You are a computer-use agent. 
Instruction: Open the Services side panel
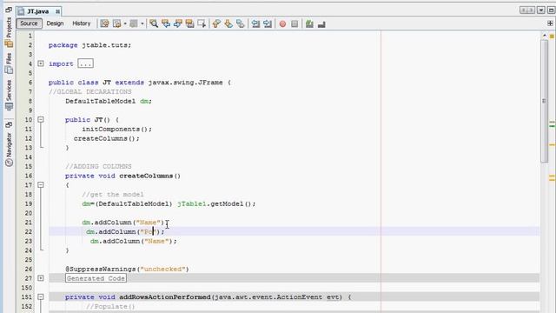(x=10, y=95)
